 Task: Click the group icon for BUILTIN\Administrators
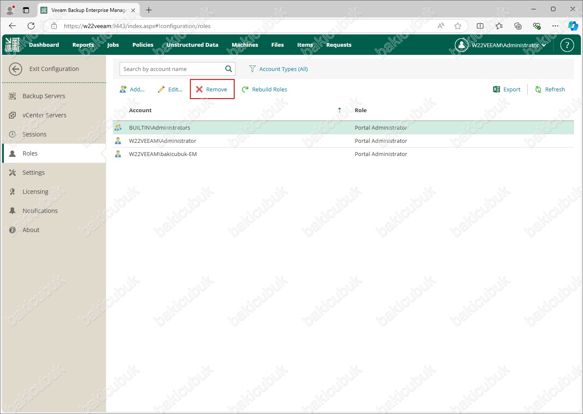tap(118, 128)
